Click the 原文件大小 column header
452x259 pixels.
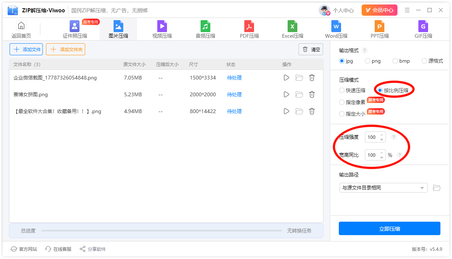pyautogui.click(x=134, y=65)
